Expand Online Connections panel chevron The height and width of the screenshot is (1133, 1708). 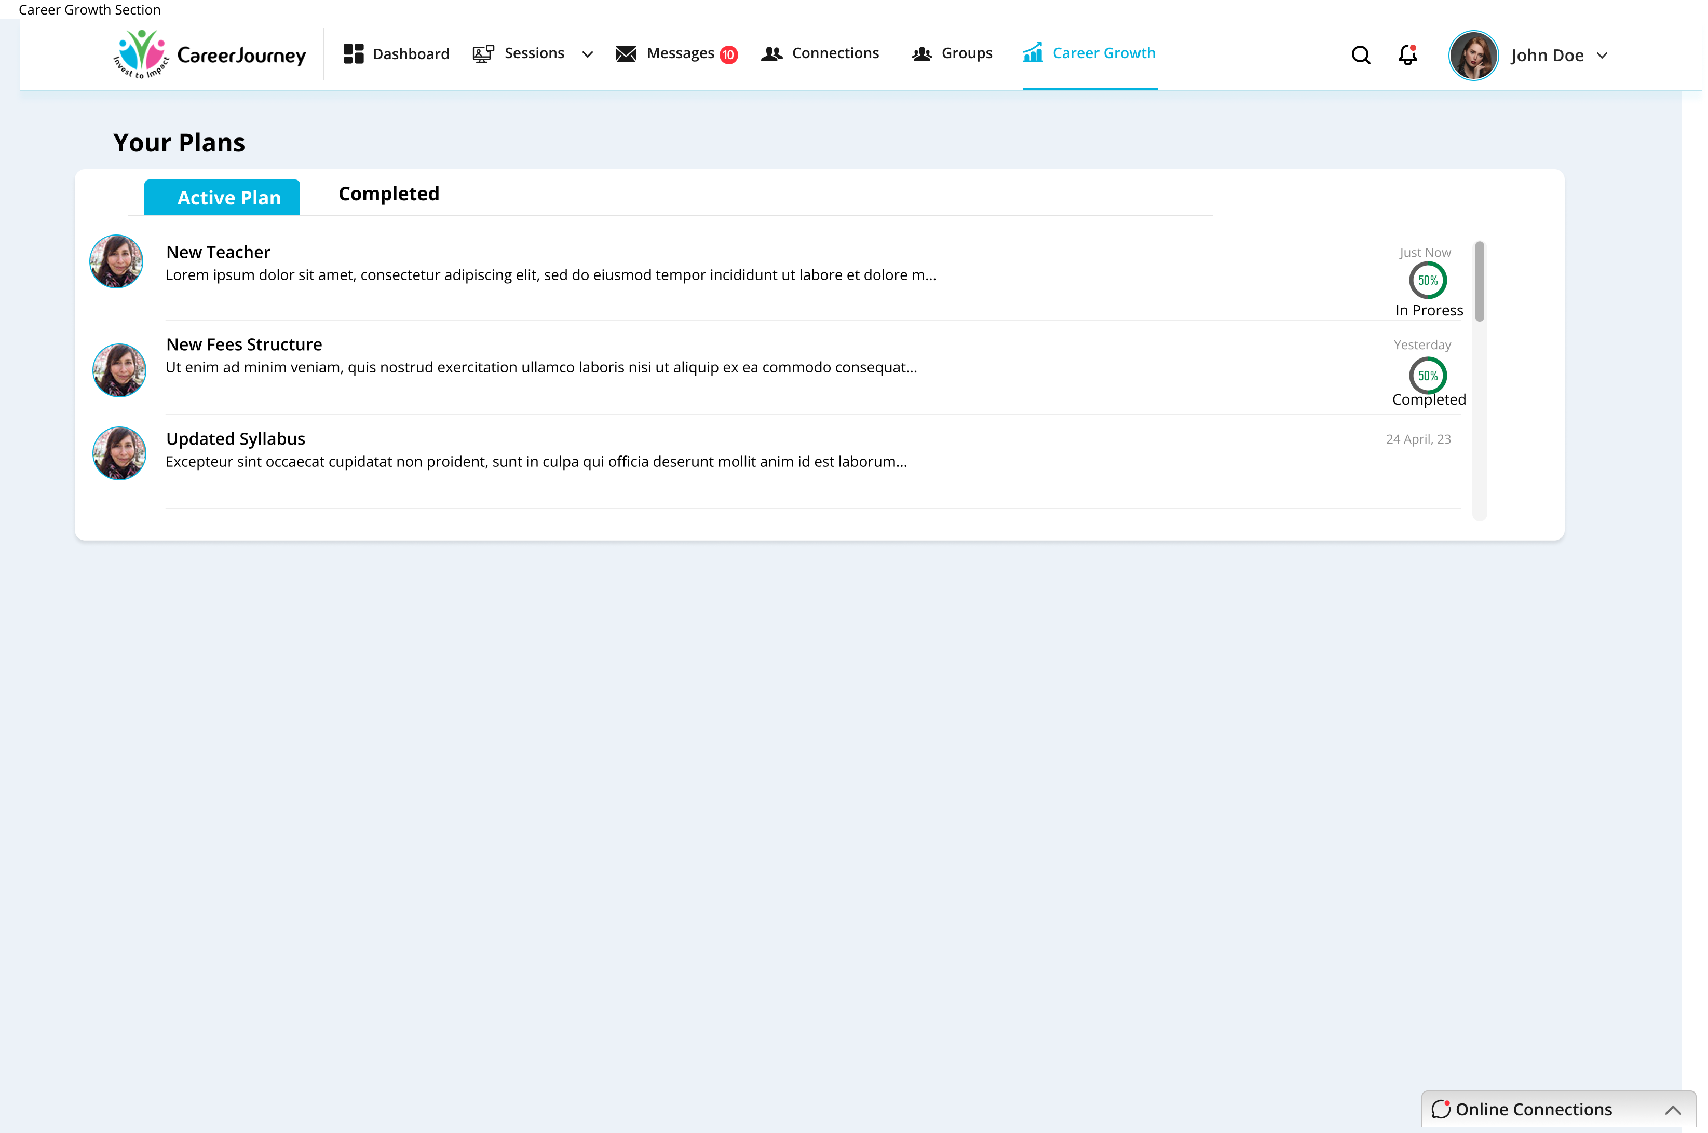(x=1673, y=1110)
